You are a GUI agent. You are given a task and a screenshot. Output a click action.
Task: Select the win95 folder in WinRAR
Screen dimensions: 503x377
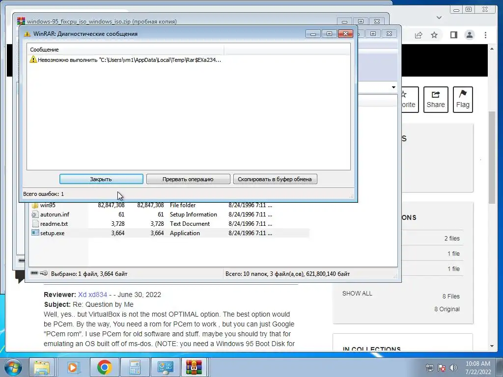pyautogui.click(x=48, y=205)
